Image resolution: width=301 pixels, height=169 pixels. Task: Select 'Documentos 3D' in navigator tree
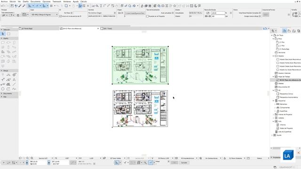click(284, 87)
